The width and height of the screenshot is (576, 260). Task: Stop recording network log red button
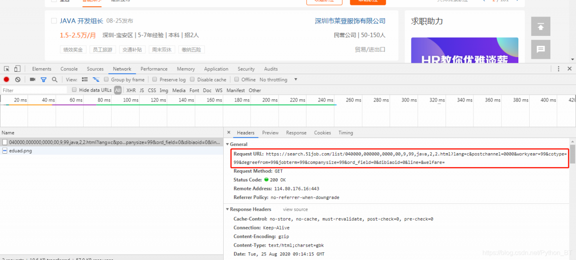point(6,79)
